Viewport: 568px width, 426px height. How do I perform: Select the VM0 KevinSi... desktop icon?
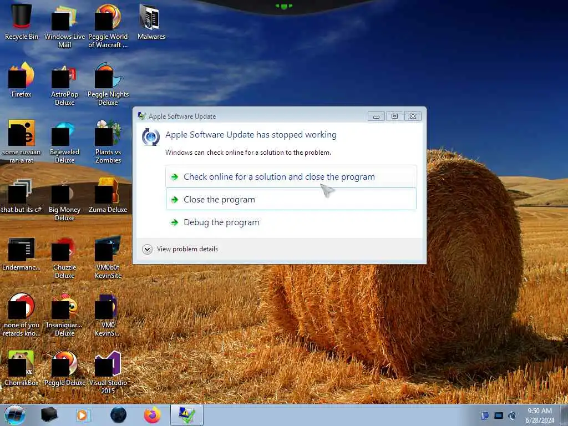pyautogui.click(x=108, y=315)
